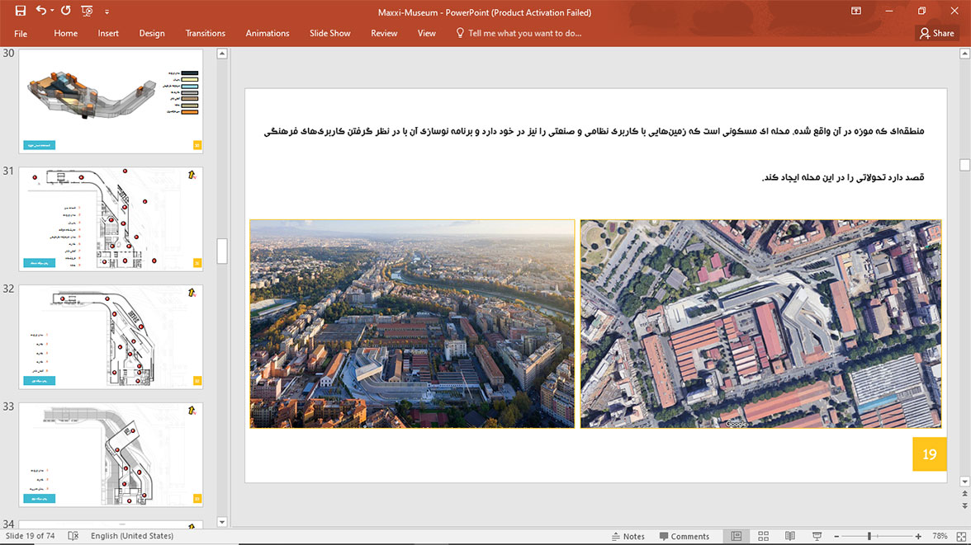Undo the last action

tap(41, 11)
